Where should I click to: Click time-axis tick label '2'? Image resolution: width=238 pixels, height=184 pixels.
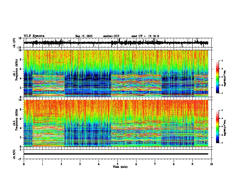click(x=61, y=164)
